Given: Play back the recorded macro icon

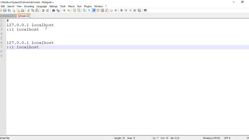Looking at the screenshot, I should tap(130, 10).
